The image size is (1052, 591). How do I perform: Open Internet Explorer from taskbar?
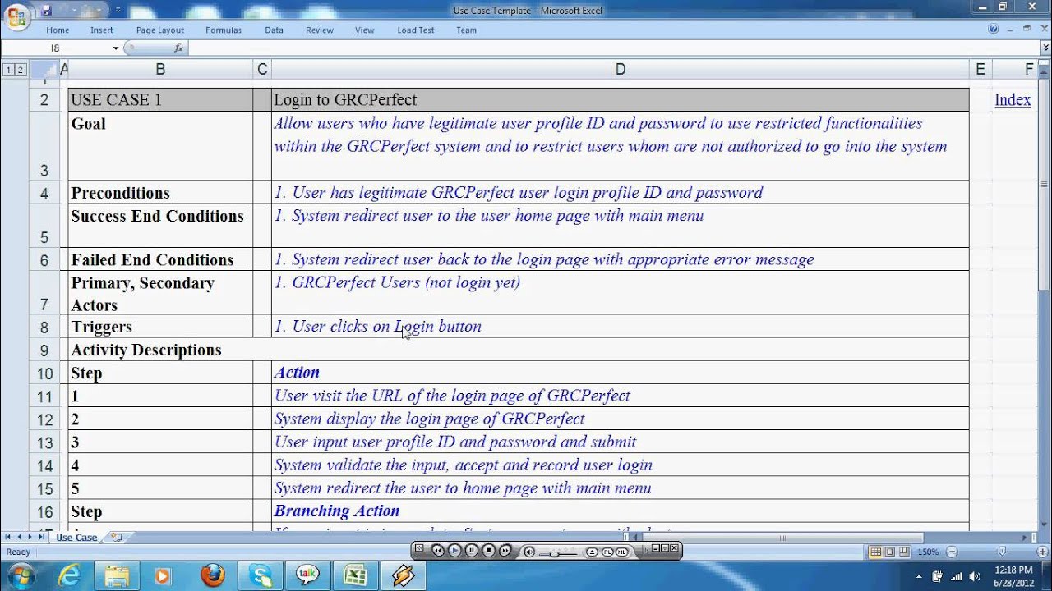click(69, 575)
